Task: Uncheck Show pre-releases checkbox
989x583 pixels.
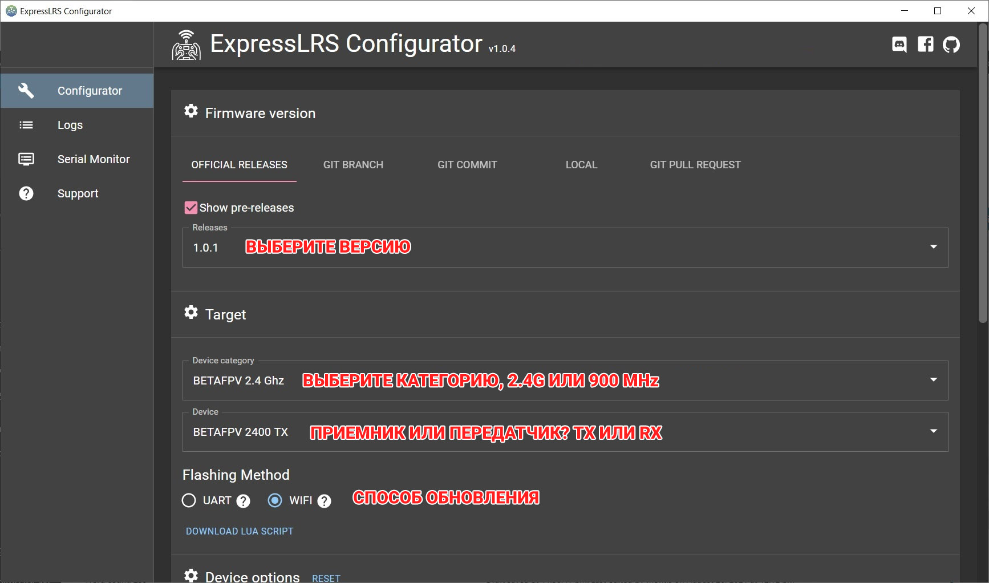Action: [x=191, y=208]
